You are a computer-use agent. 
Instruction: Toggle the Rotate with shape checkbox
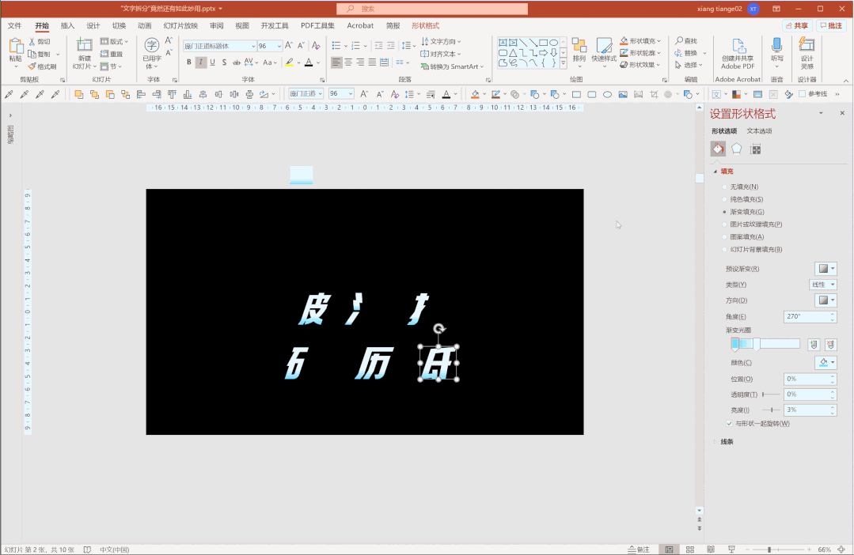pyautogui.click(x=730, y=424)
